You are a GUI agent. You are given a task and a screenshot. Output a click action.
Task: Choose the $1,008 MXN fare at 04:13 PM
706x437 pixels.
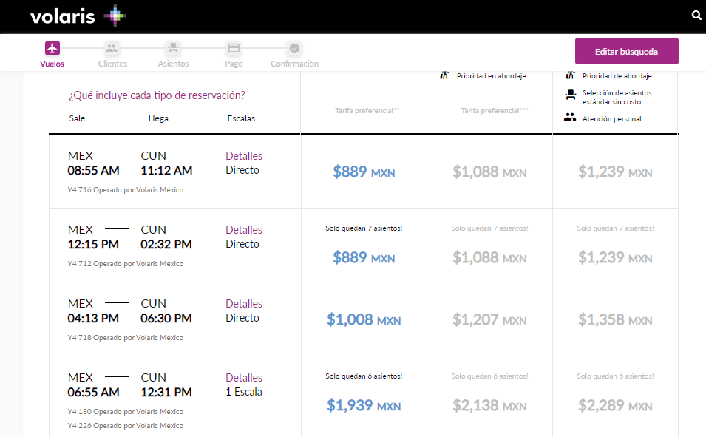pos(364,320)
